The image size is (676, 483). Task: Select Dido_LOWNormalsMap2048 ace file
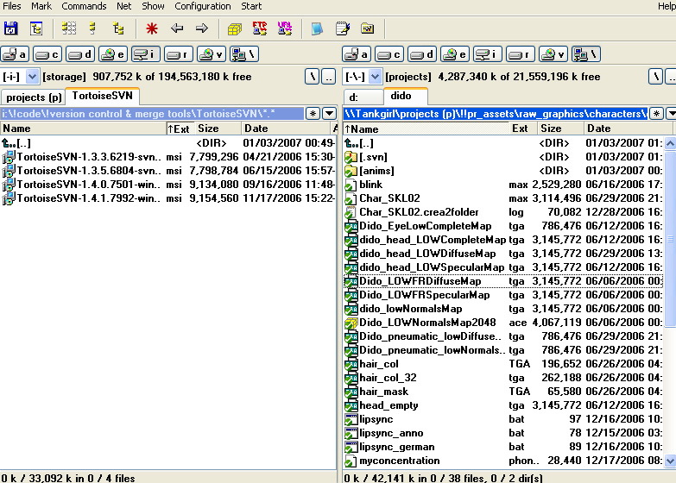(503, 323)
